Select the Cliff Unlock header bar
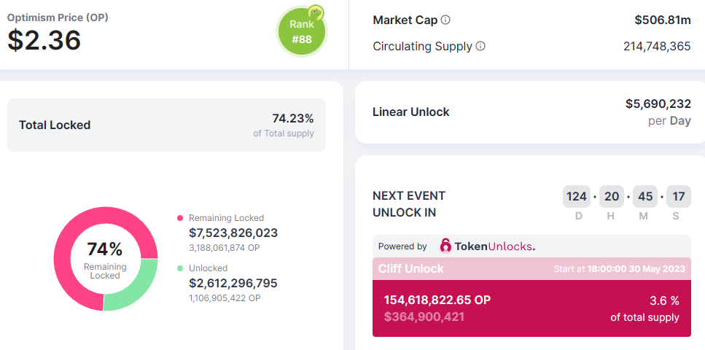The height and width of the screenshot is (350, 705). (531, 268)
